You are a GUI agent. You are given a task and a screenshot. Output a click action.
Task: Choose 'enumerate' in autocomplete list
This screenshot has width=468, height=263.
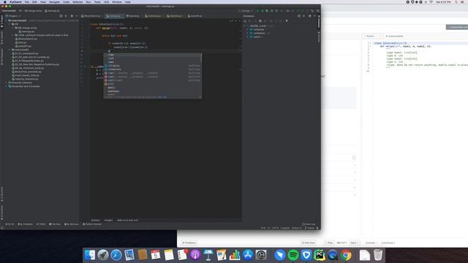pos(152,69)
